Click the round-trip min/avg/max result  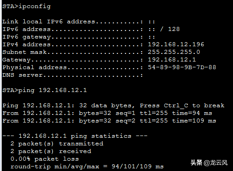click(x=87, y=167)
